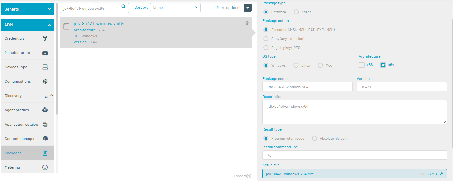The image size is (453, 183).
Task: Uncheck the x64 architecture box
Action: click(383, 65)
